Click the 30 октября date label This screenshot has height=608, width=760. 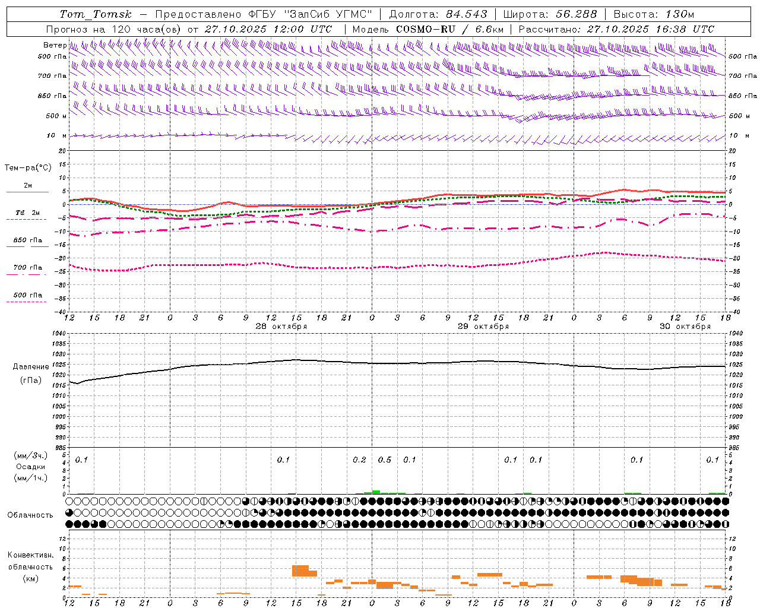coord(685,327)
